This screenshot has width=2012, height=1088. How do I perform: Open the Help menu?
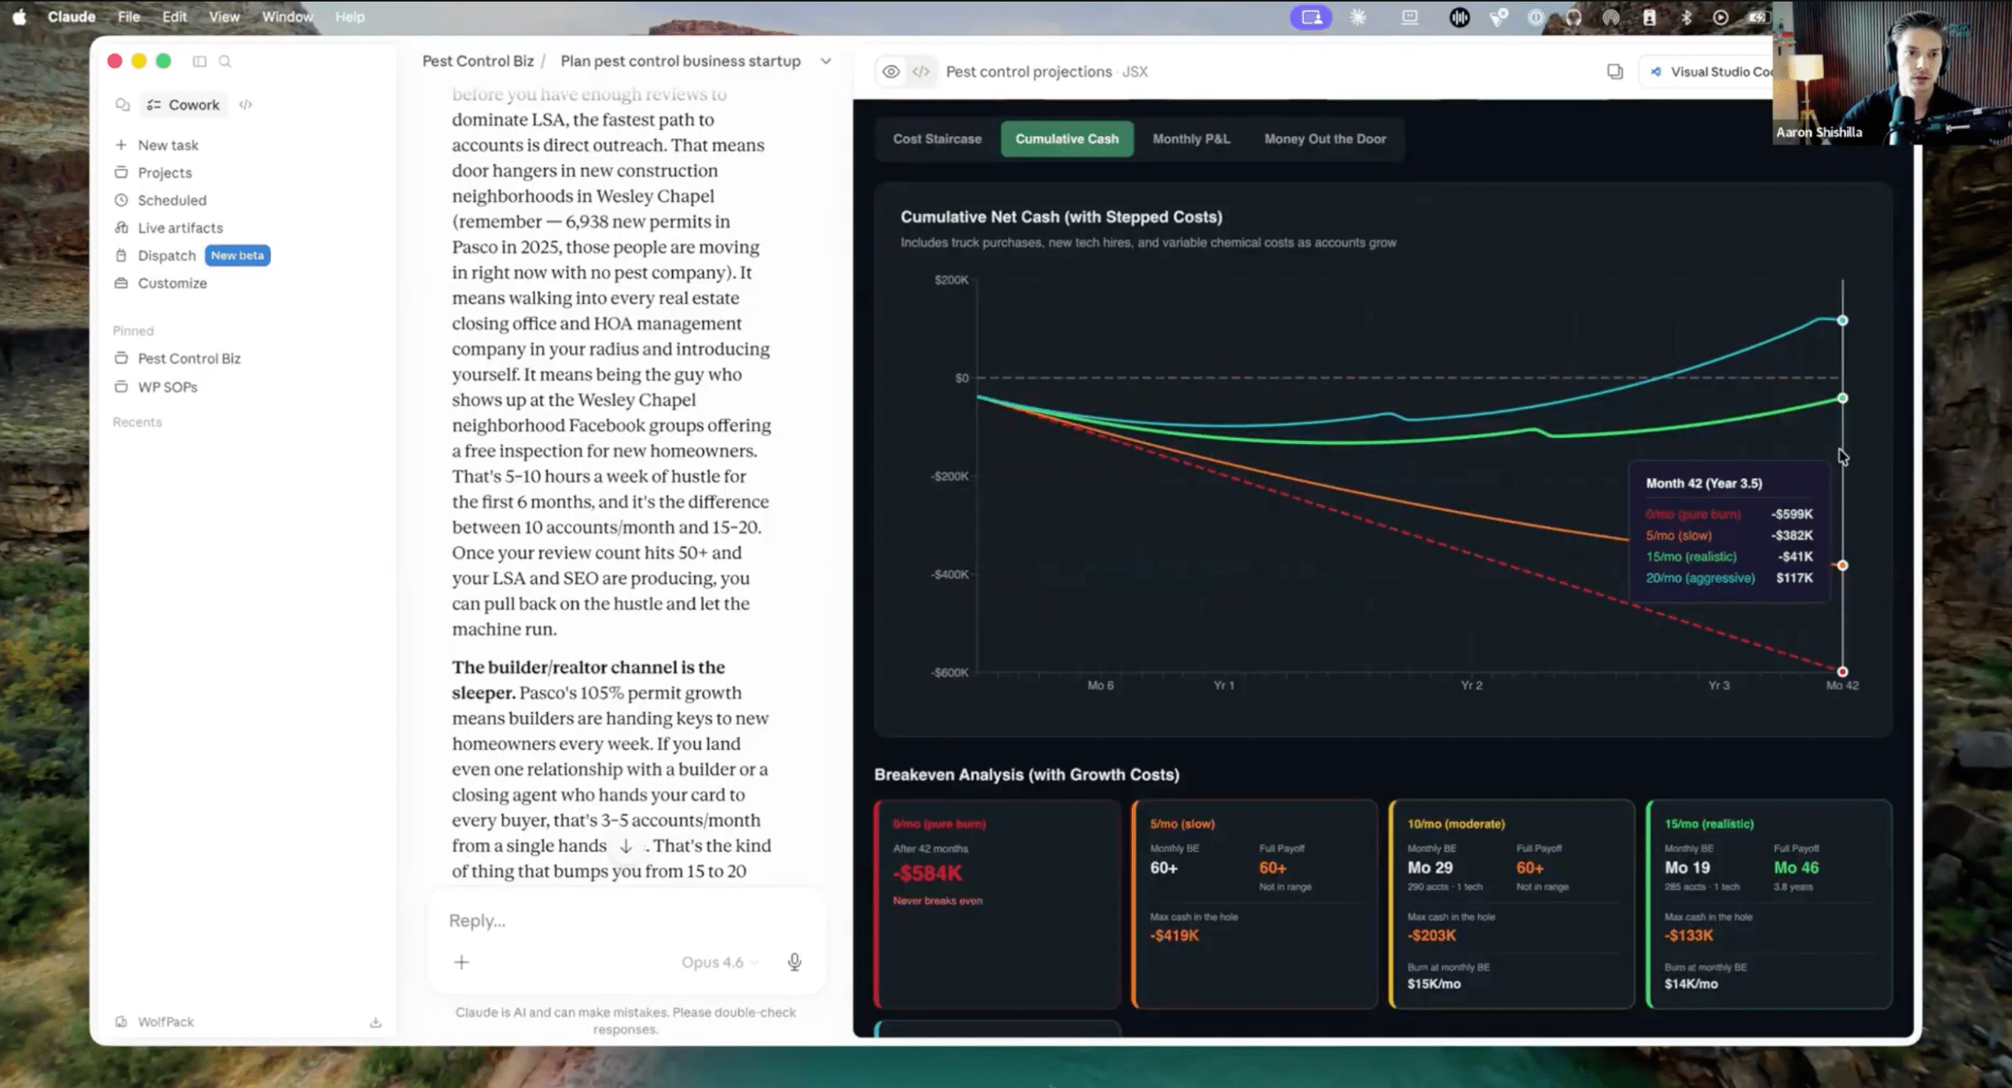point(350,17)
